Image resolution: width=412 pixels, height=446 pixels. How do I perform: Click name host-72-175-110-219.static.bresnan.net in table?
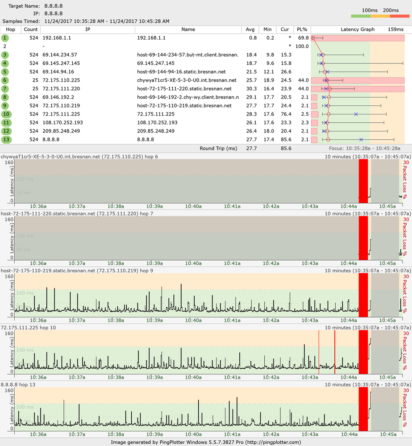tap(184, 106)
